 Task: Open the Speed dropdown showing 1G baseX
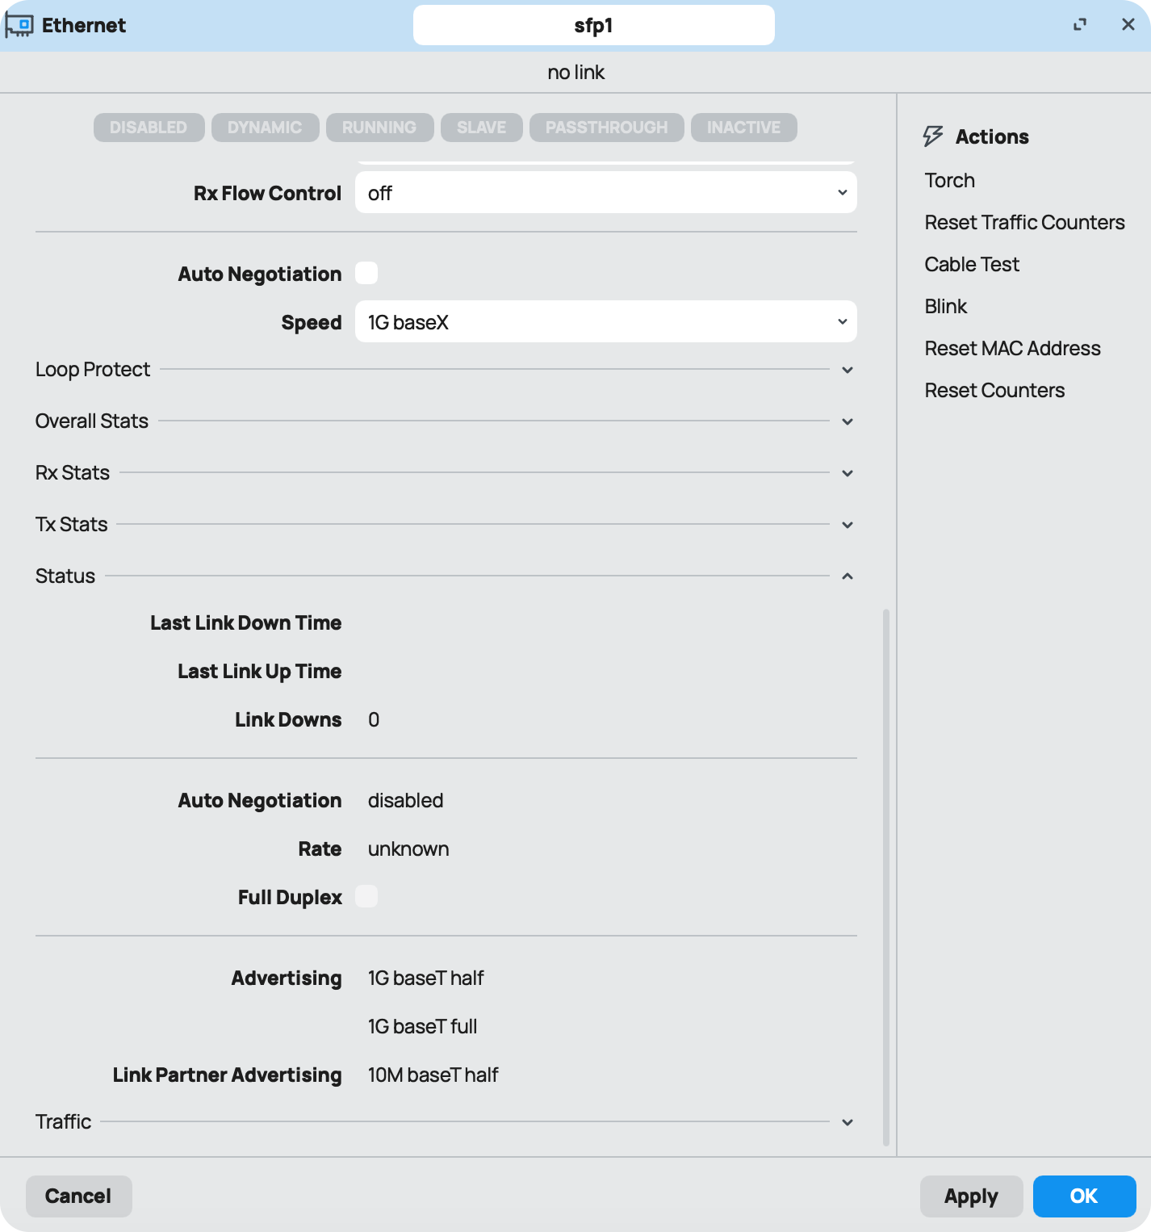pyautogui.click(x=605, y=322)
